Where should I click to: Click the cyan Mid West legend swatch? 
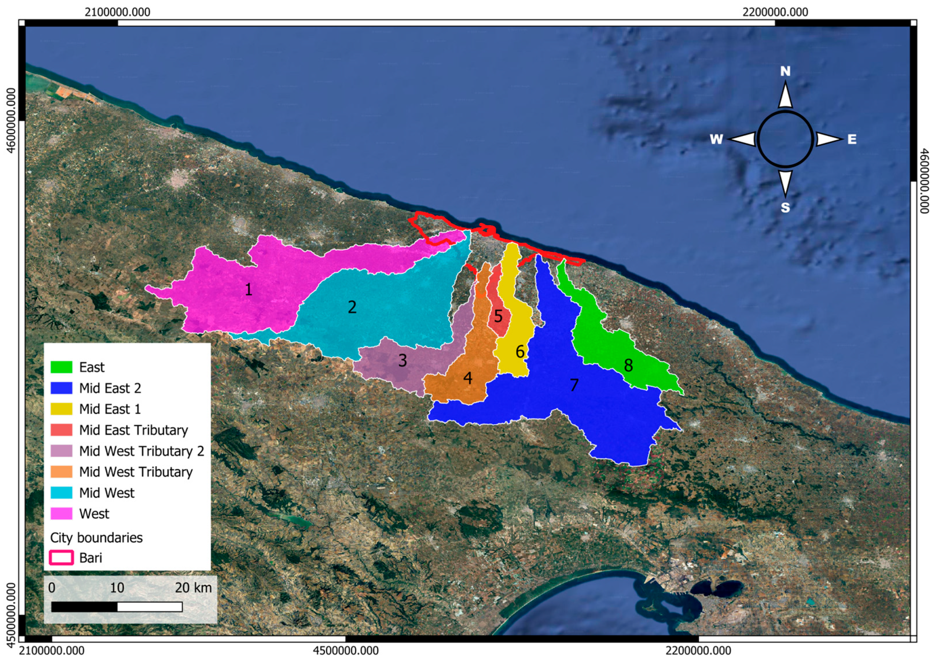coord(62,493)
